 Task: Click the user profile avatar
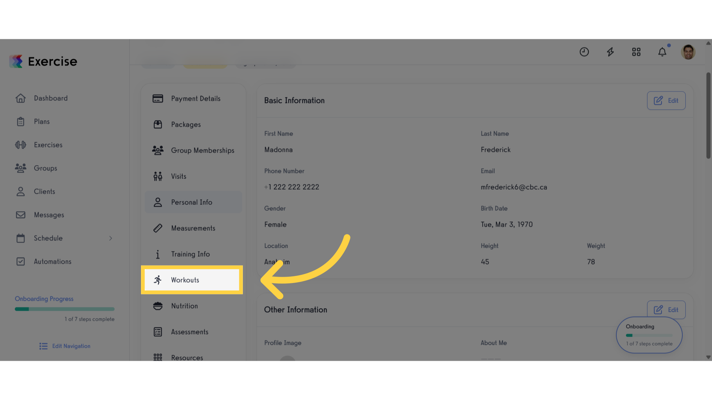(x=688, y=52)
